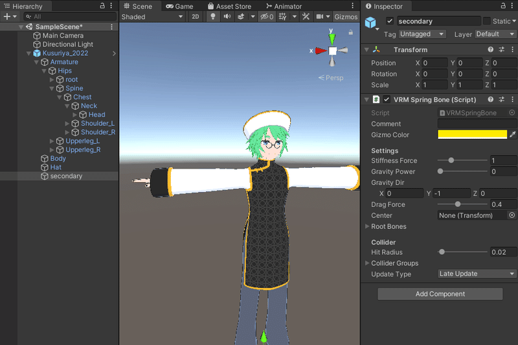Collapse the VRM Spring Bone component
518x345 pixels.
[366, 99]
